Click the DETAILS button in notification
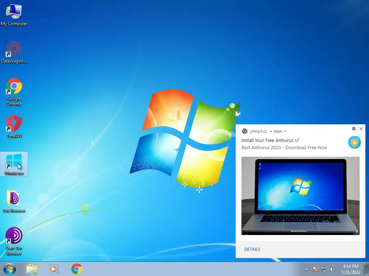The image size is (369, 276). point(252,249)
